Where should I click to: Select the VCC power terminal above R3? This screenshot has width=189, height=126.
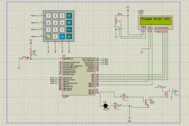click(x=31, y=43)
